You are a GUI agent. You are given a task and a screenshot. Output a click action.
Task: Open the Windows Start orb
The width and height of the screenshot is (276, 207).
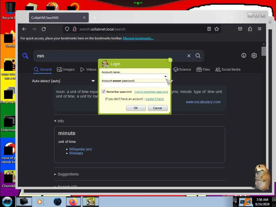(7, 202)
